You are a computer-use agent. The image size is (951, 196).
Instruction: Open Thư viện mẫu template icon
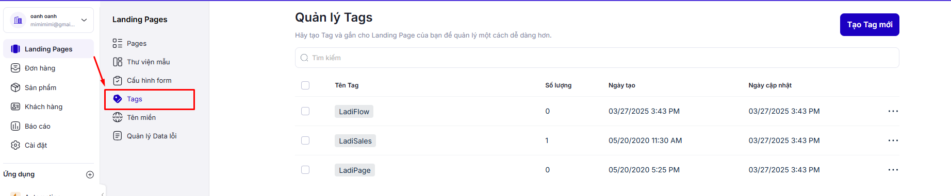118,62
